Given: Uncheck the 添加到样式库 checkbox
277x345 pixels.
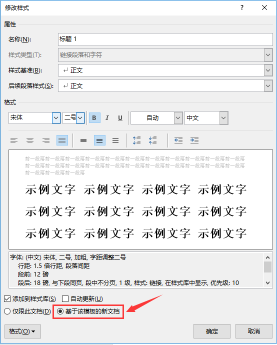Looking at the screenshot, I should [7, 299].
